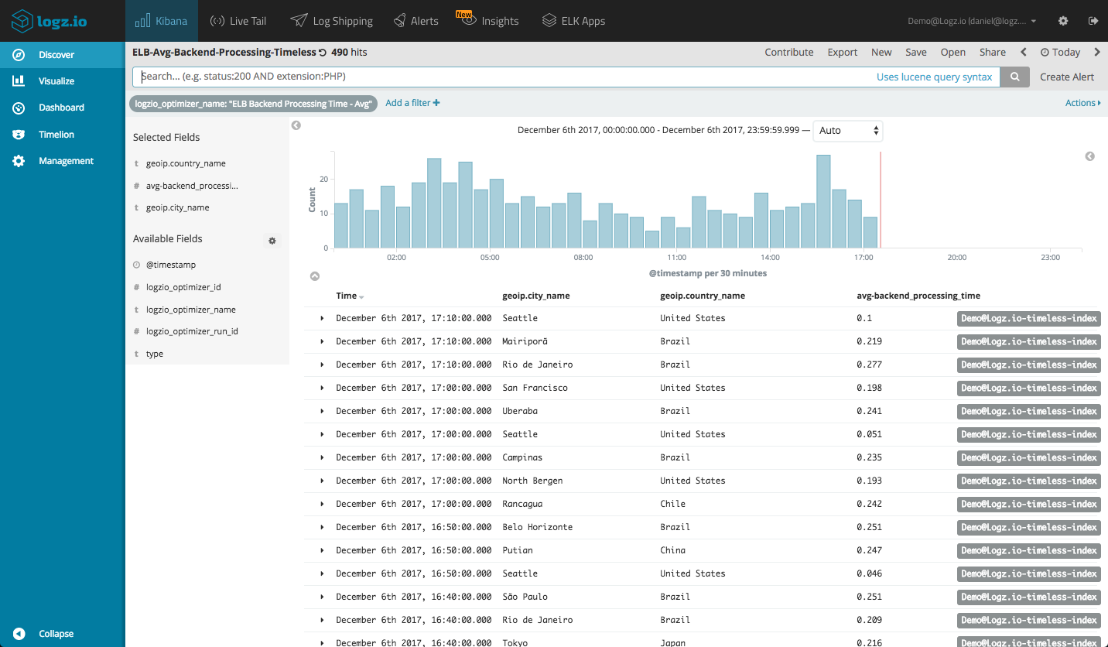Screen dimensions: 1108x647
Task: Expand the Uberaba log row
Action: (322, 411)
